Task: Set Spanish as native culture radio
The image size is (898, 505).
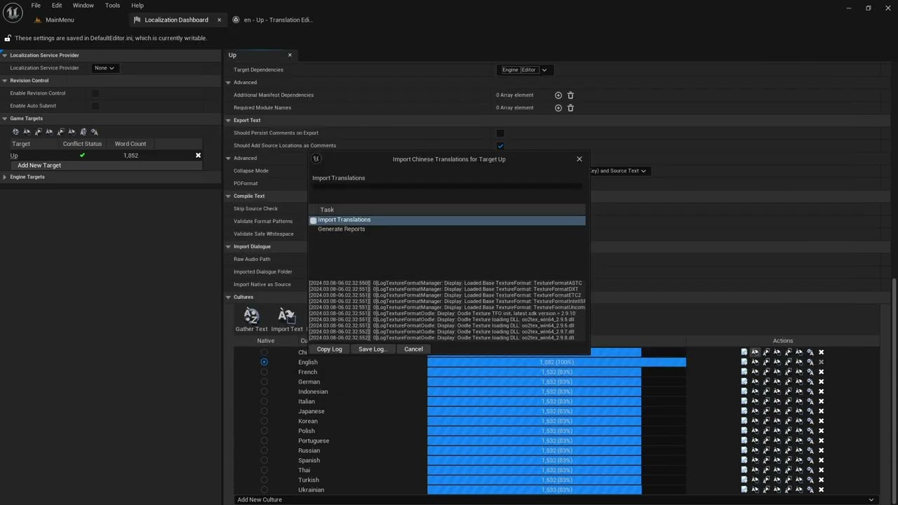Action: 264,460
